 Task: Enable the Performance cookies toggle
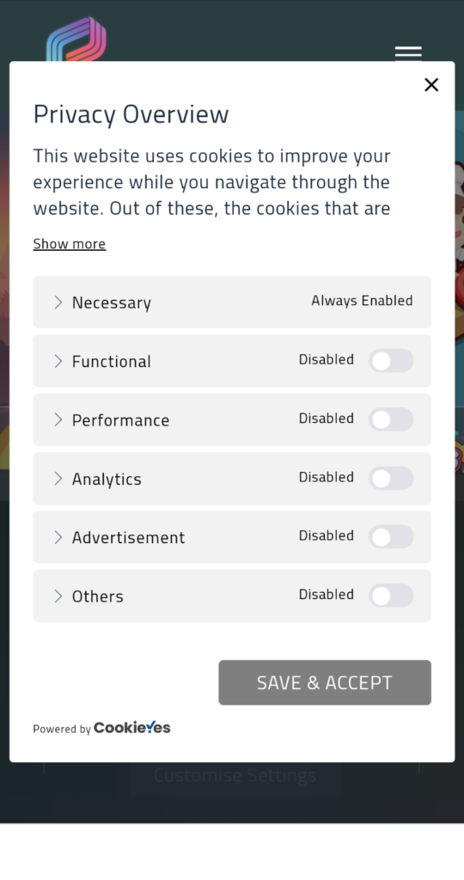pyautogui.click(x=391, y=419)
